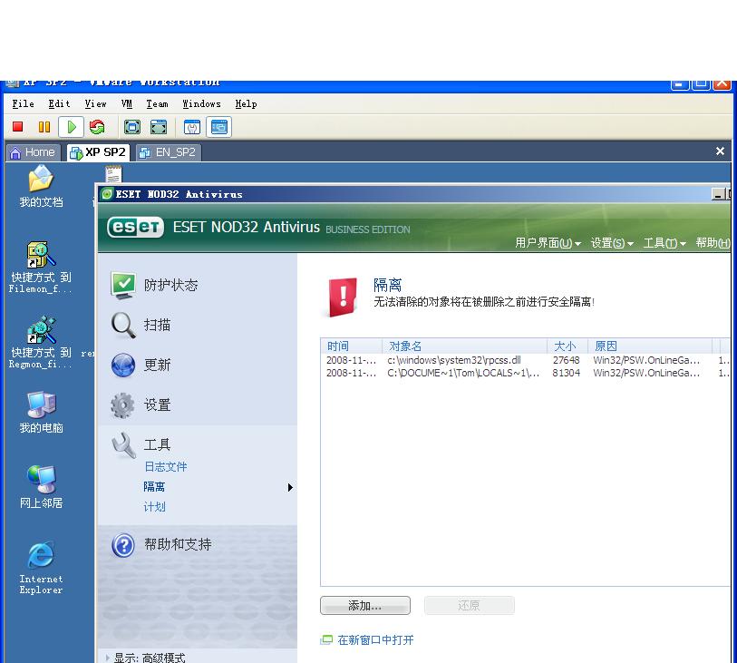Click the orange Pause VM toolbar icon
Screen dimensions: 737x663
(44, 126)
